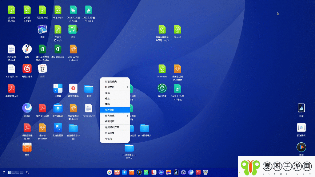Select the 项目进度.xlsx spreadsheet file
This screenshot has width=315, height=177.
pos(58,49)
